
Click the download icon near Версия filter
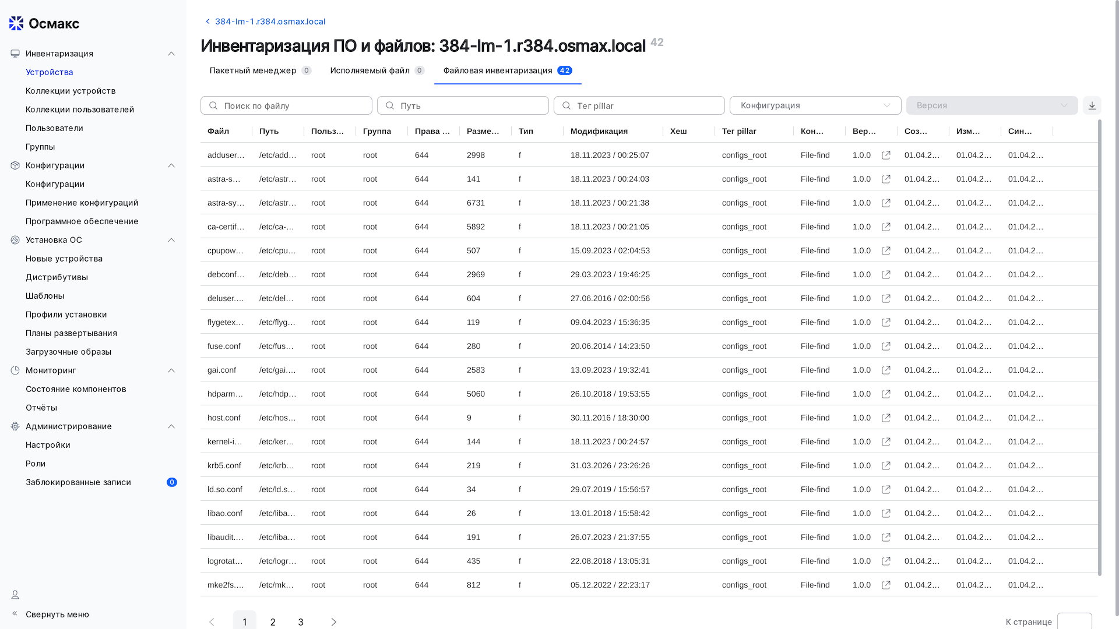point(1092,105)
